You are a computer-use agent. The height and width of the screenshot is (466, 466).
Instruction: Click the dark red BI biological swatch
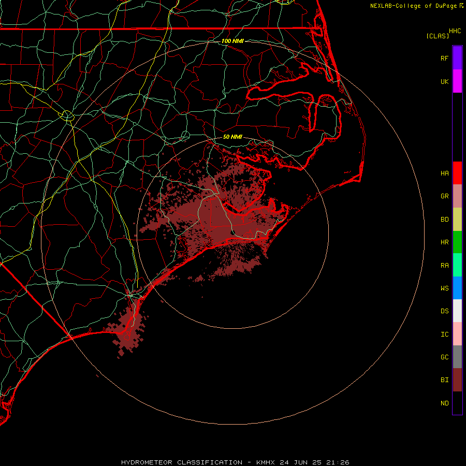point(457,380)
